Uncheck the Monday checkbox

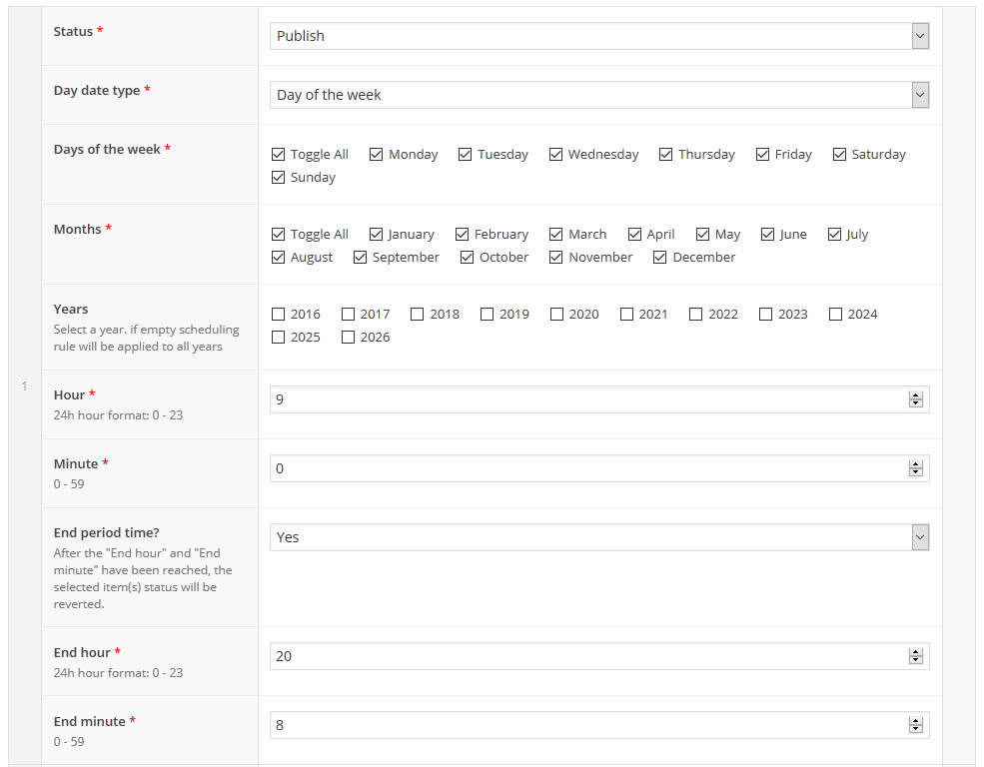377,155
